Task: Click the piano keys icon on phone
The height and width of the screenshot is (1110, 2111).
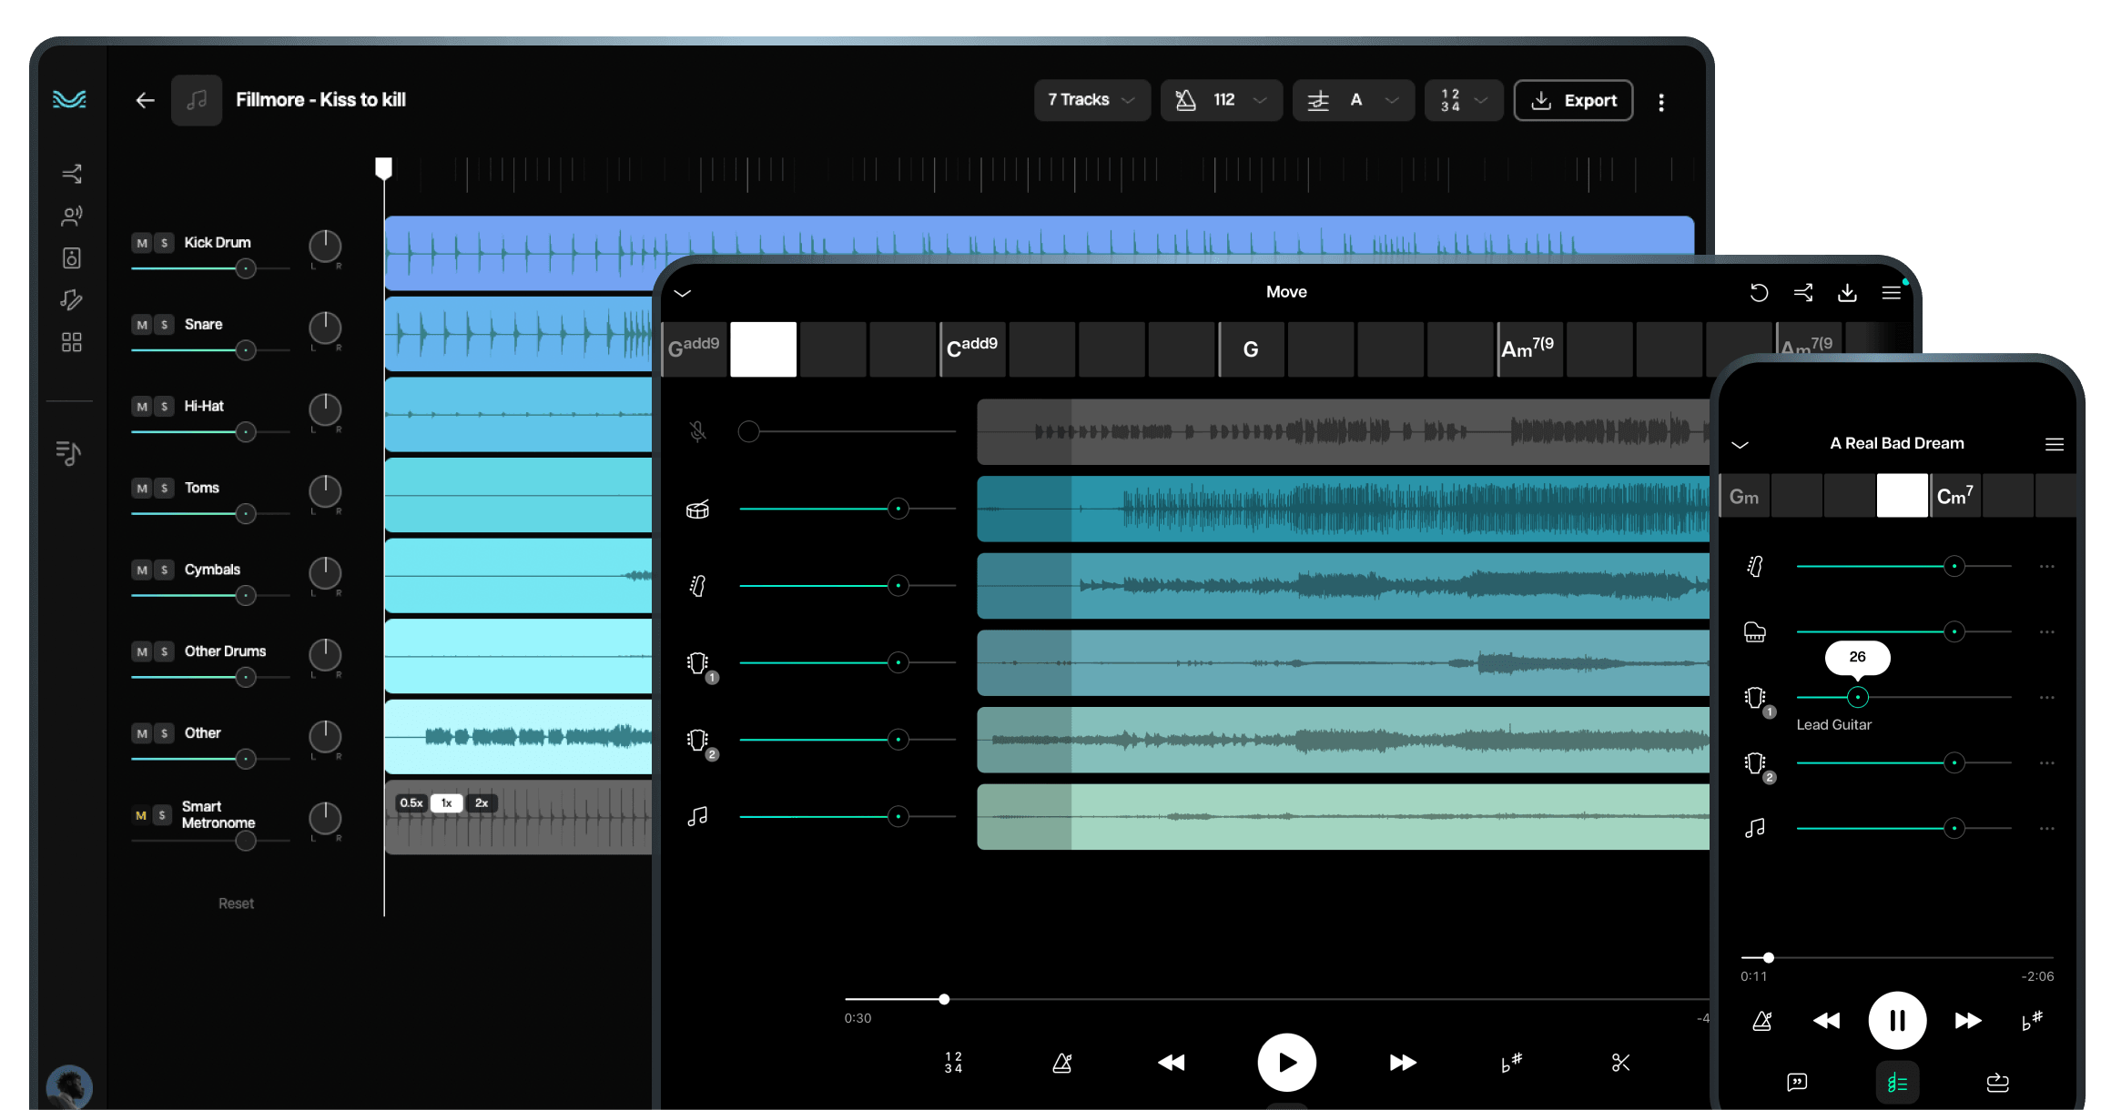Action: [1754, 632]
